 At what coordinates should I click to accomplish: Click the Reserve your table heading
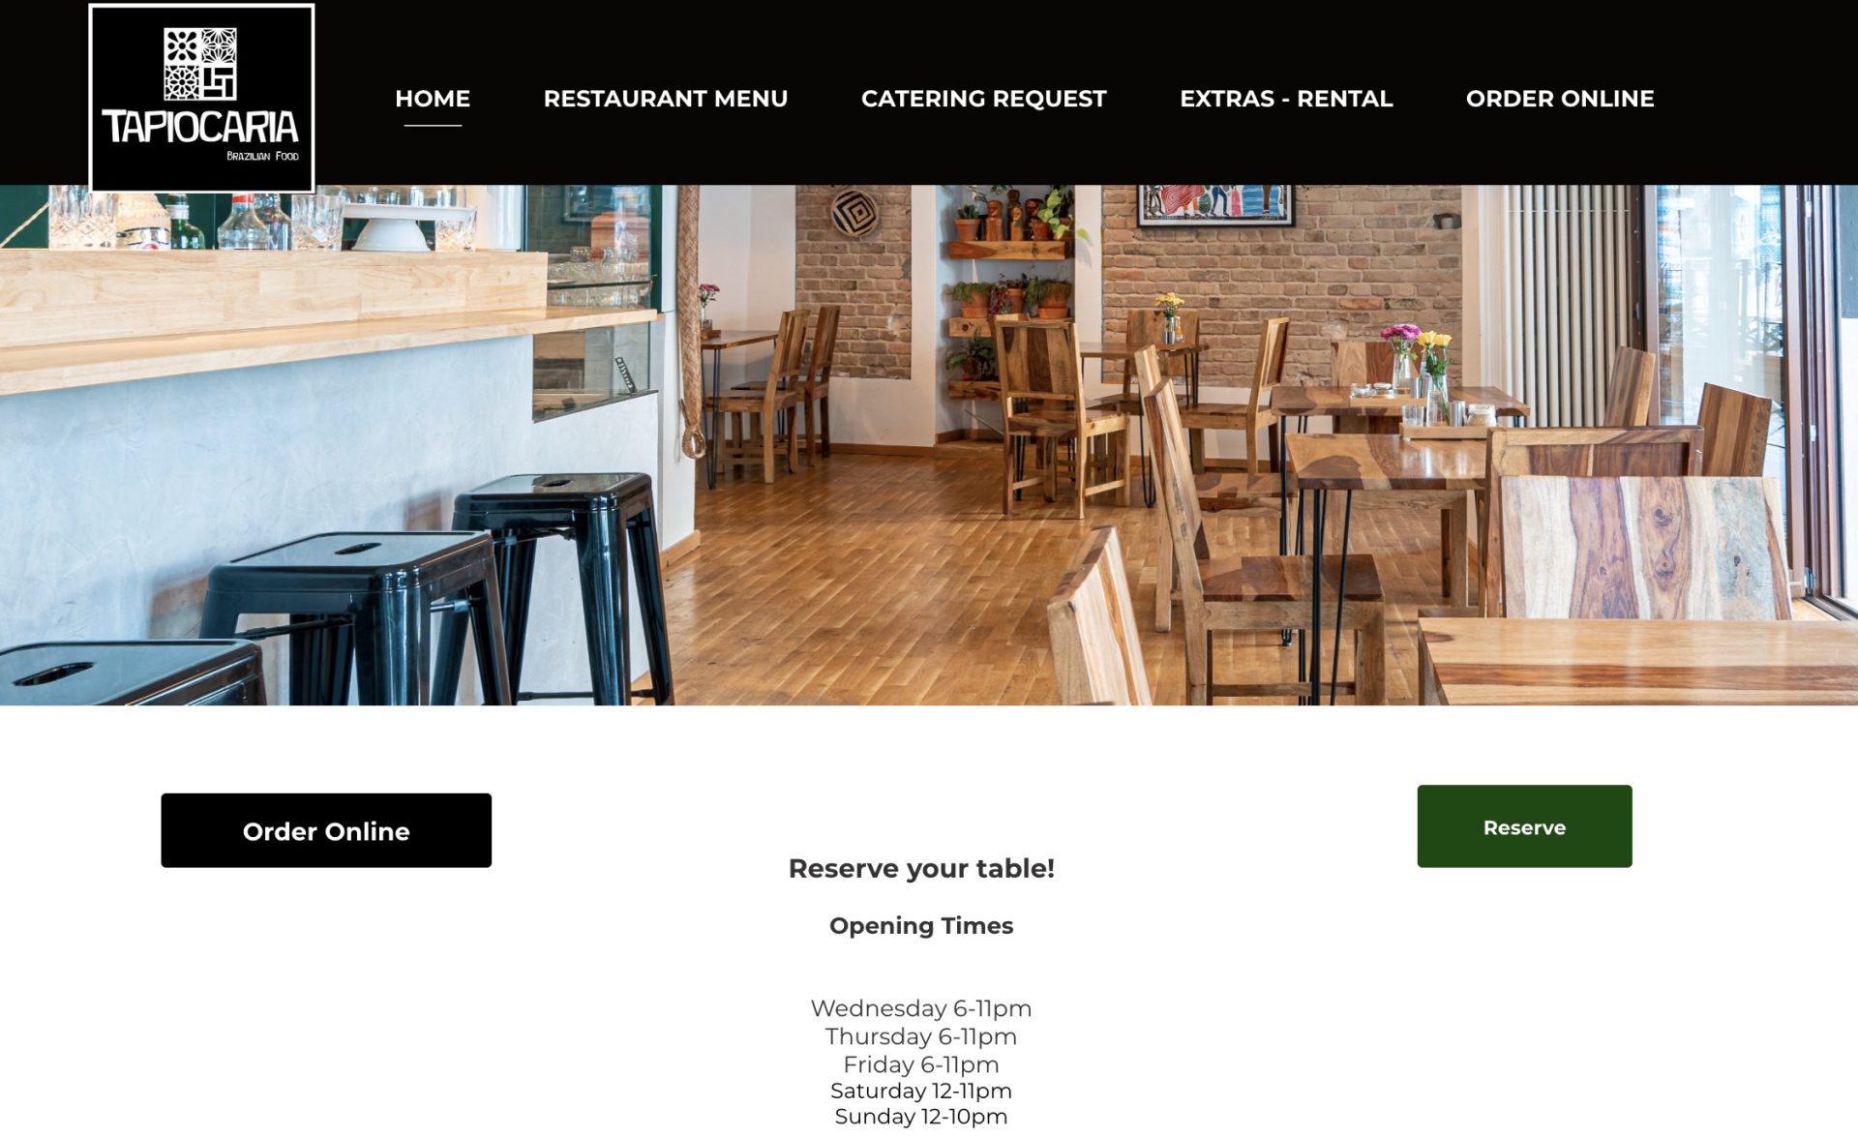click(921, 868)
